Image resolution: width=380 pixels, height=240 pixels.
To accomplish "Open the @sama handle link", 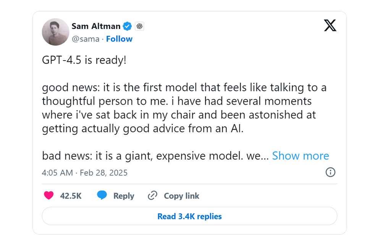I will (86, 39).
